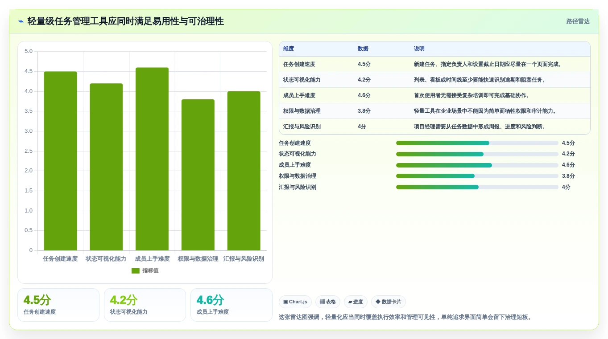608x339 pixels.
Task: Select the 状态可视化能力 table row name
Action: [x=302, y=80]
